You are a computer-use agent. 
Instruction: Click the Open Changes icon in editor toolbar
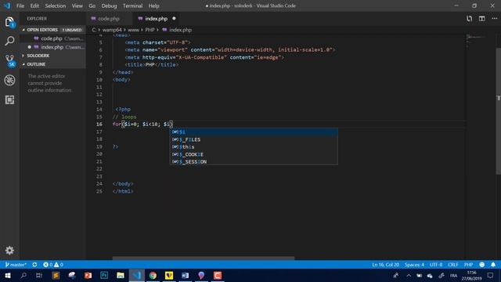(469, 19)
